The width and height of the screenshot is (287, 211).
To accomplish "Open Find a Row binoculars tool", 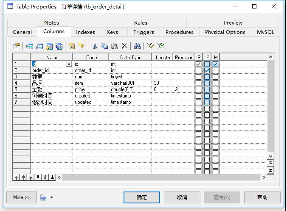I will click(x=137, y=46).
